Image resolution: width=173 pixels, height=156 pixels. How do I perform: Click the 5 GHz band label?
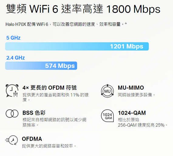[x=13, y=38]
